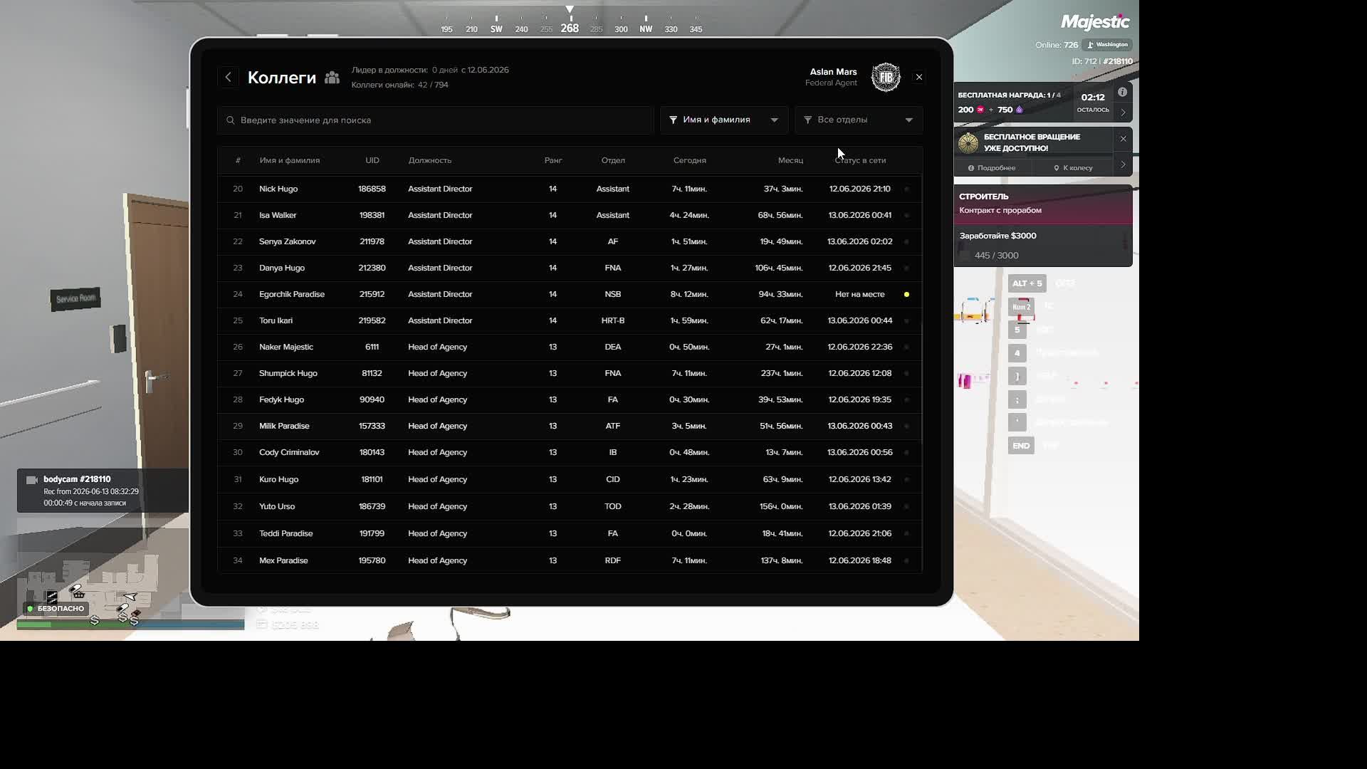Image resolution: width=1367 pixels, height=769 pixels.
Task: Select the Toru Ikari row
Action: click(x=570, y=320)
